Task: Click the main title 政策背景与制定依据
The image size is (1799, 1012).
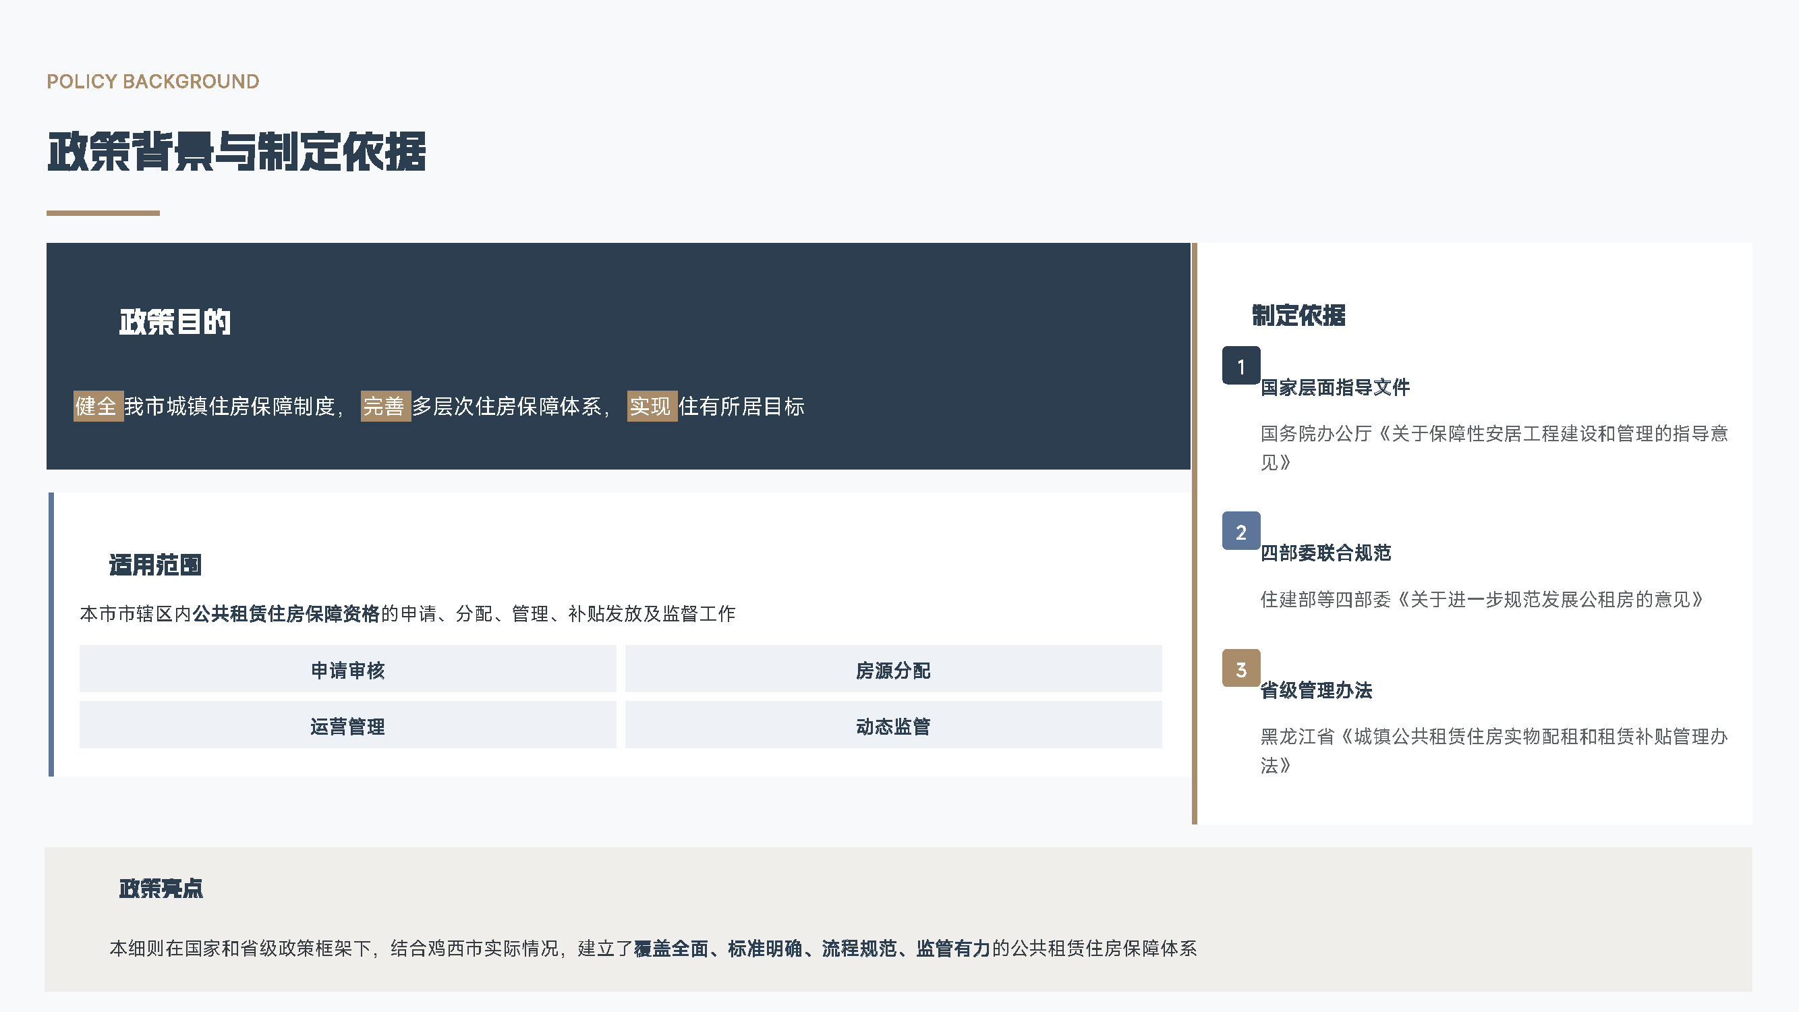Action: point(236,152)
